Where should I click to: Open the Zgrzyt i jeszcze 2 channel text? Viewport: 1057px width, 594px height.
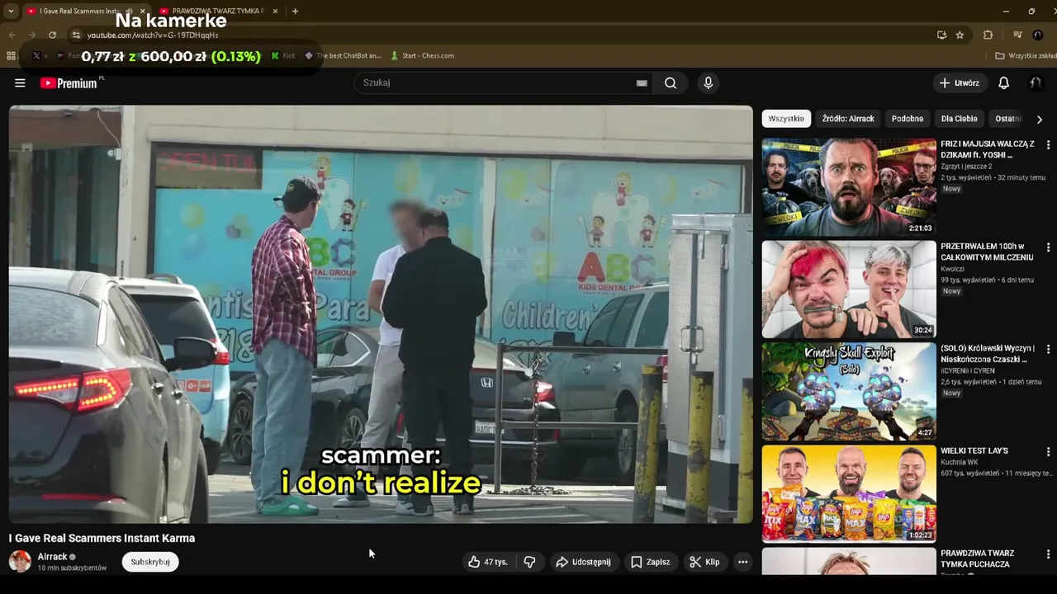966,167
